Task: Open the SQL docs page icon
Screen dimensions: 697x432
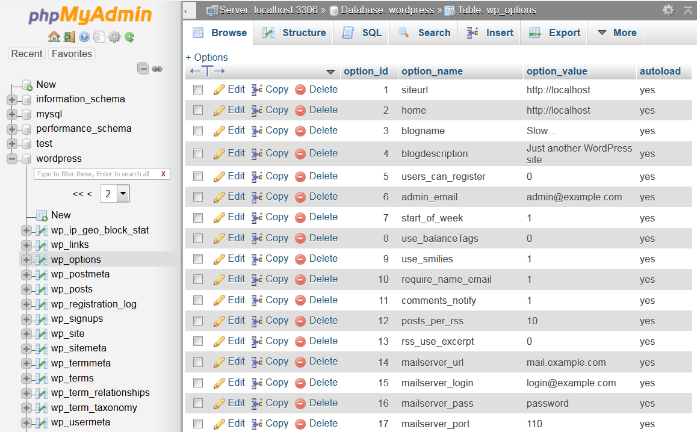Action: (x=99, y=37)
